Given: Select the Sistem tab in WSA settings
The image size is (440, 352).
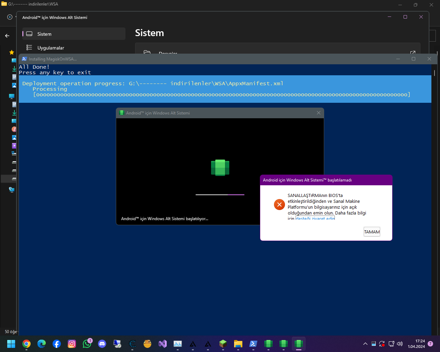Looking at the screenshot, I should pos(74,34).
